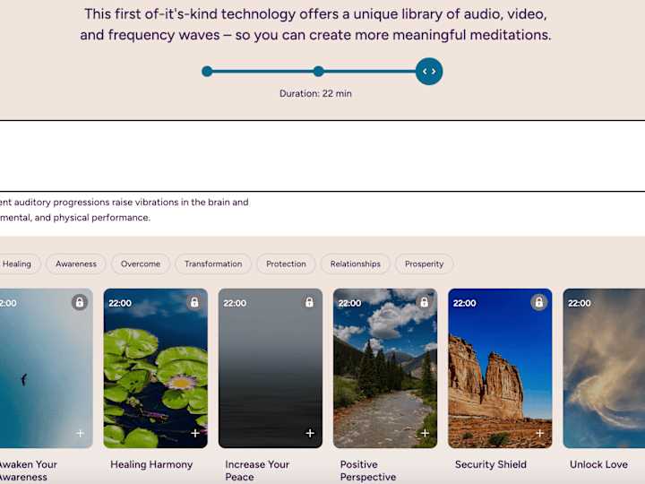The width and height of the screenshot is (645, 484).
Task: Select the Awareness category filter
Action: [x=76, y=264]
